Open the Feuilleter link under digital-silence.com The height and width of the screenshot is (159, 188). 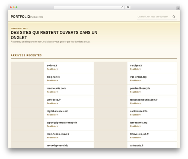click(52, 115)
